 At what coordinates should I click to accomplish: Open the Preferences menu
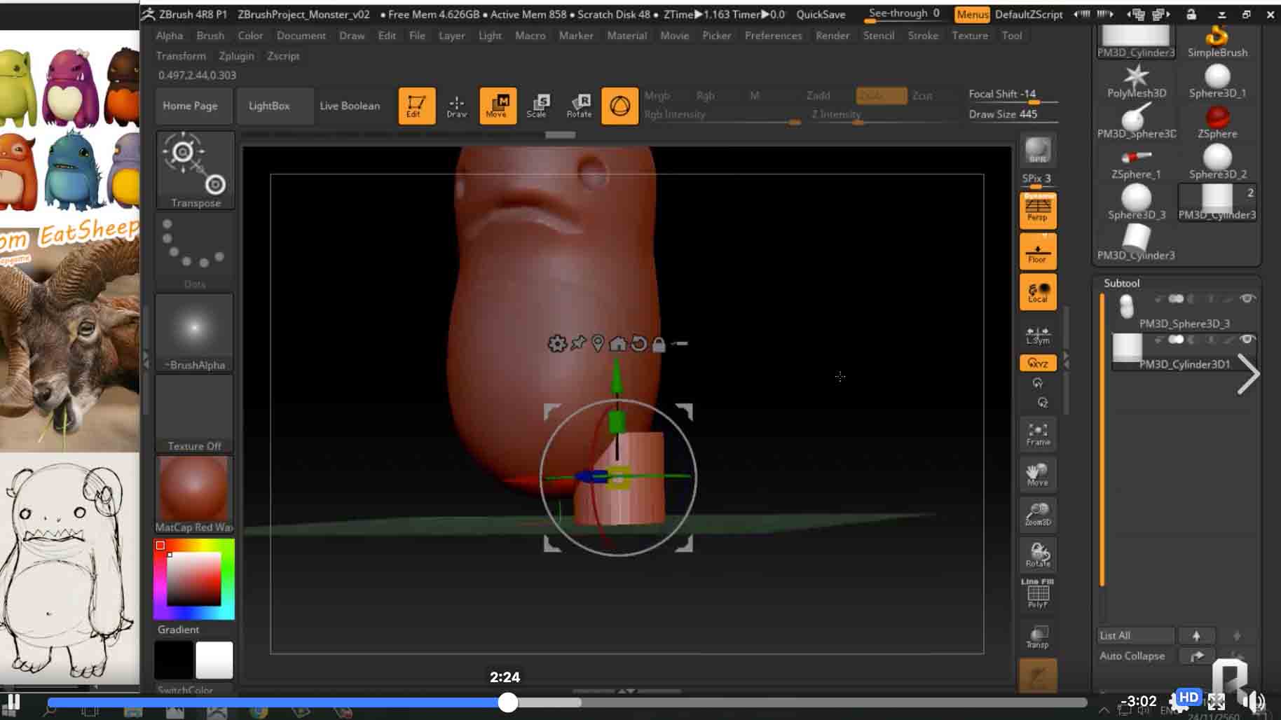click(x=773, y=36)
